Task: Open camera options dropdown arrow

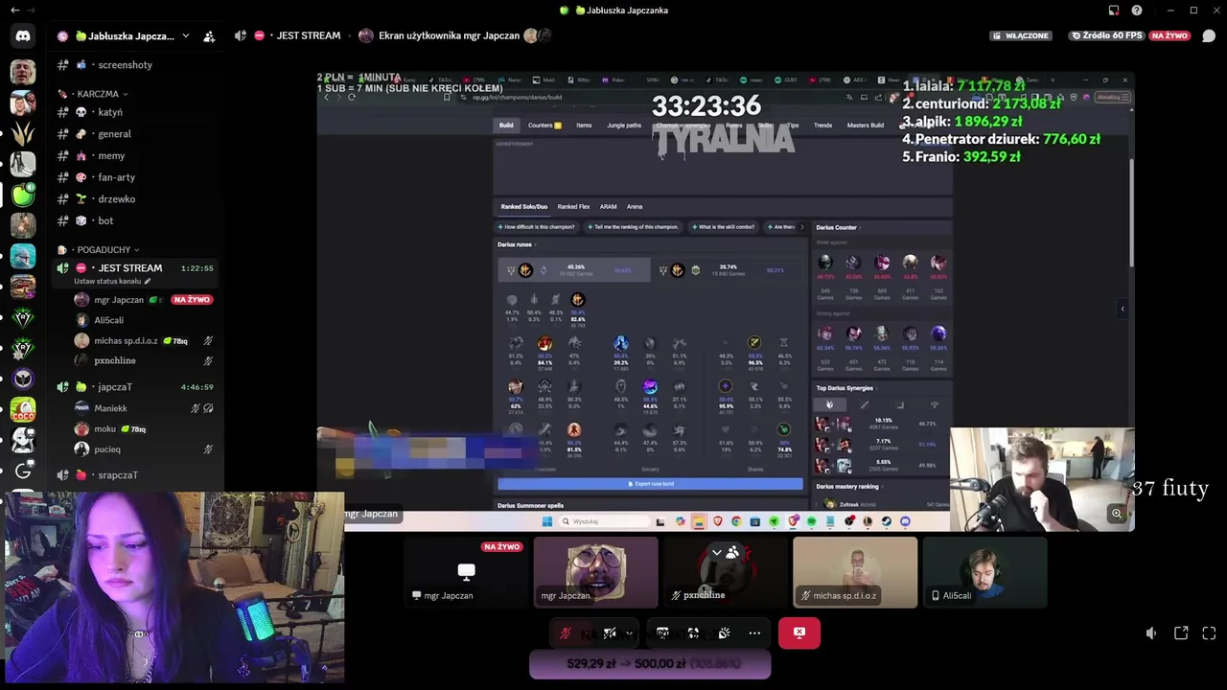Action: (x=629, y=632)
